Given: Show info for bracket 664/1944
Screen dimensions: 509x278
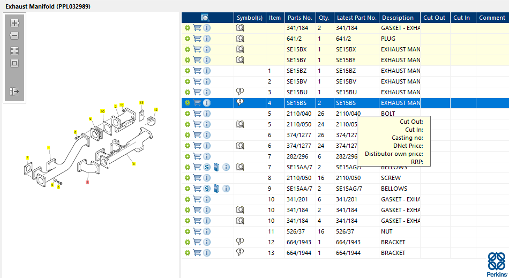Looking at the screenshot, I should click(x=207, y=253).
